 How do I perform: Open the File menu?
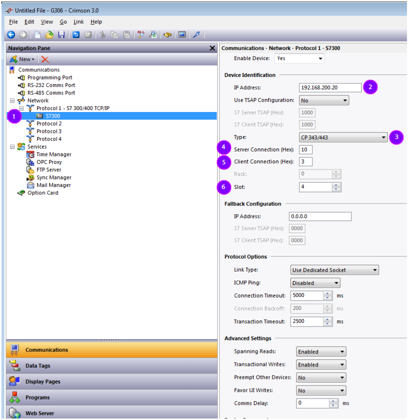pos(13,22)
